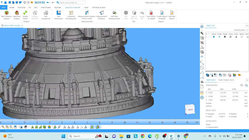Toggle visibility eye for part 1

(219, 37)
